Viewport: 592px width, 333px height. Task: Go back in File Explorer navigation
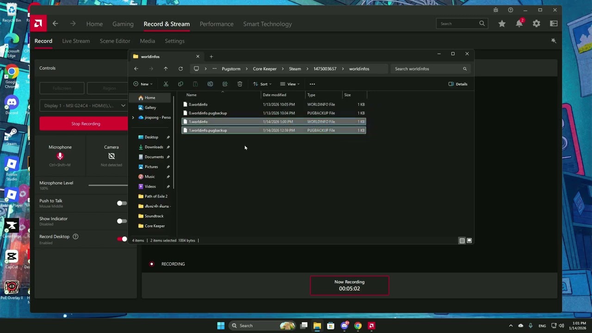(136, 69)
